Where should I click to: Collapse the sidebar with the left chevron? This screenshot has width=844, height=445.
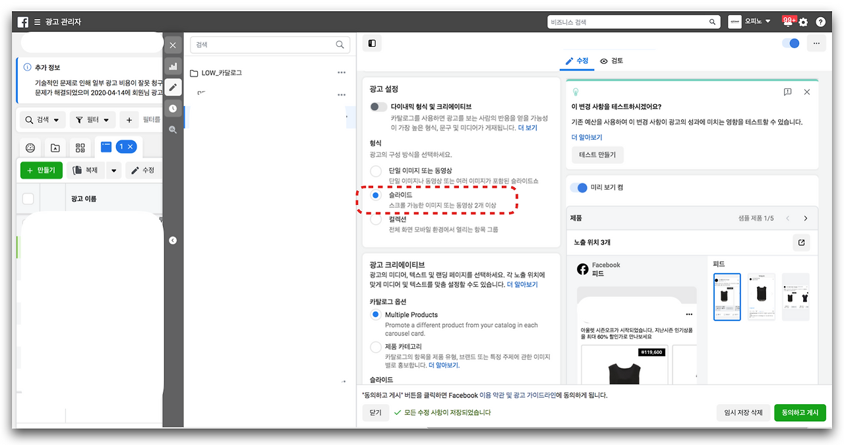(173, 240)
